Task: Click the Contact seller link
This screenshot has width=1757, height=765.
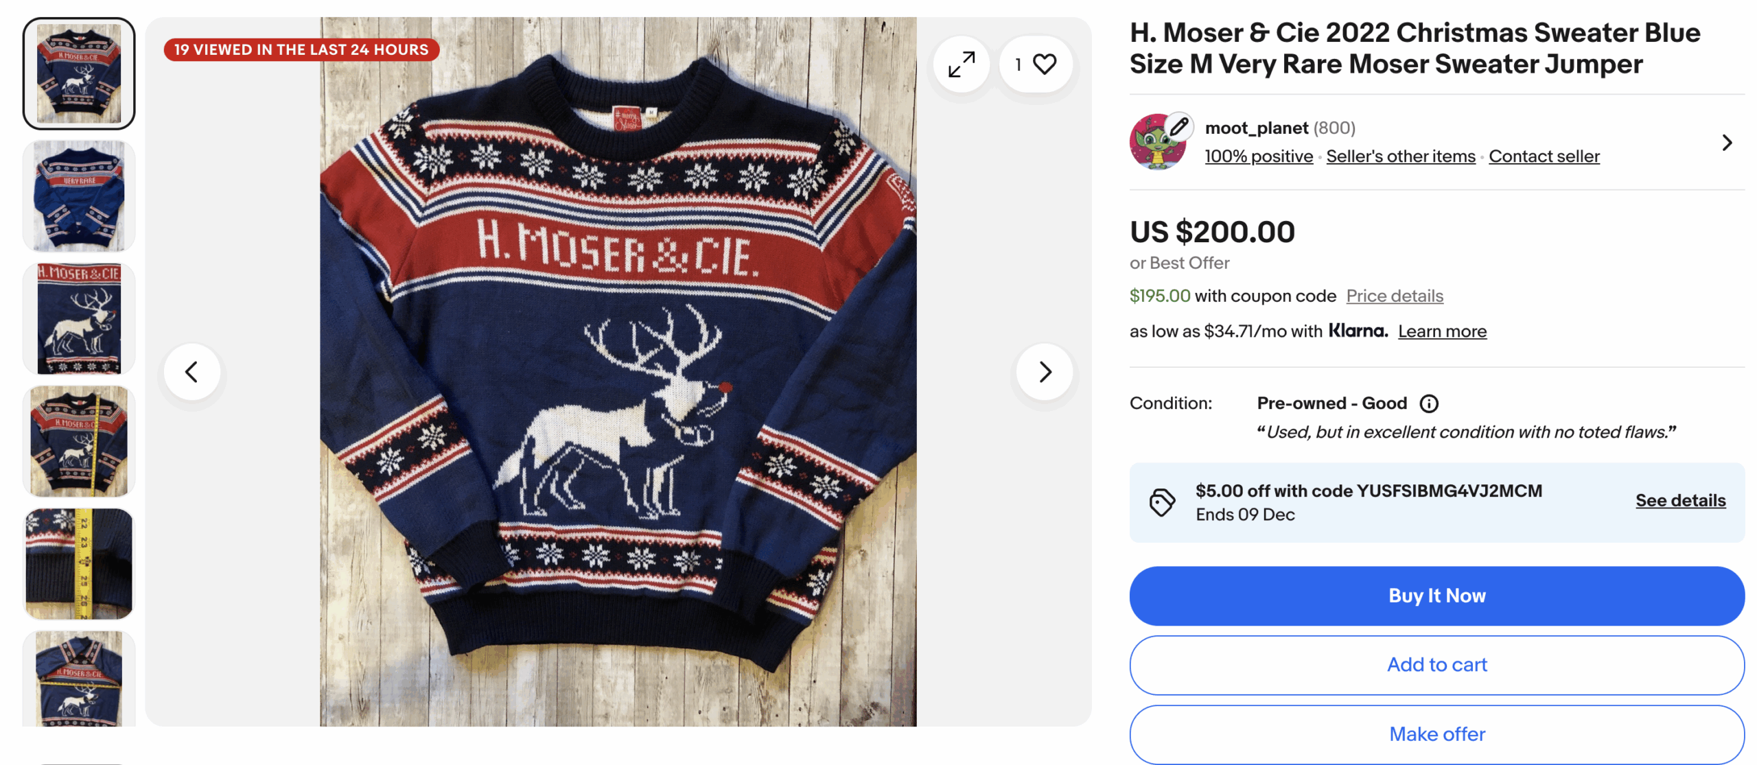Action: (x=1544, y=156)
